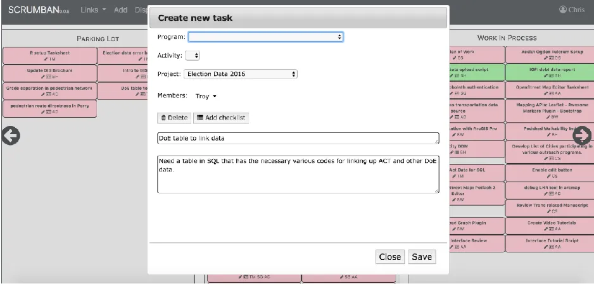The image size is (594, 286).
Task: Edit pencil on 'R setup Tasksheet' card
Action: [46, 59]
